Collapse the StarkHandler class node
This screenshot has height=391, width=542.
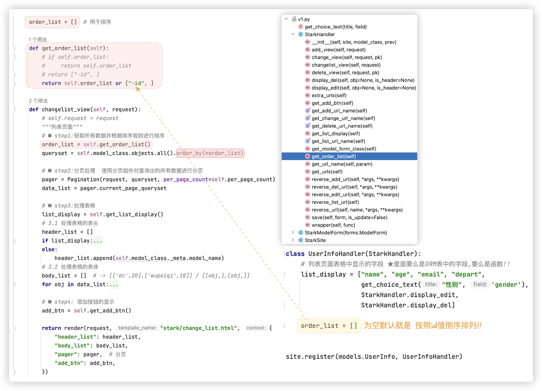(x=293, y=34)
